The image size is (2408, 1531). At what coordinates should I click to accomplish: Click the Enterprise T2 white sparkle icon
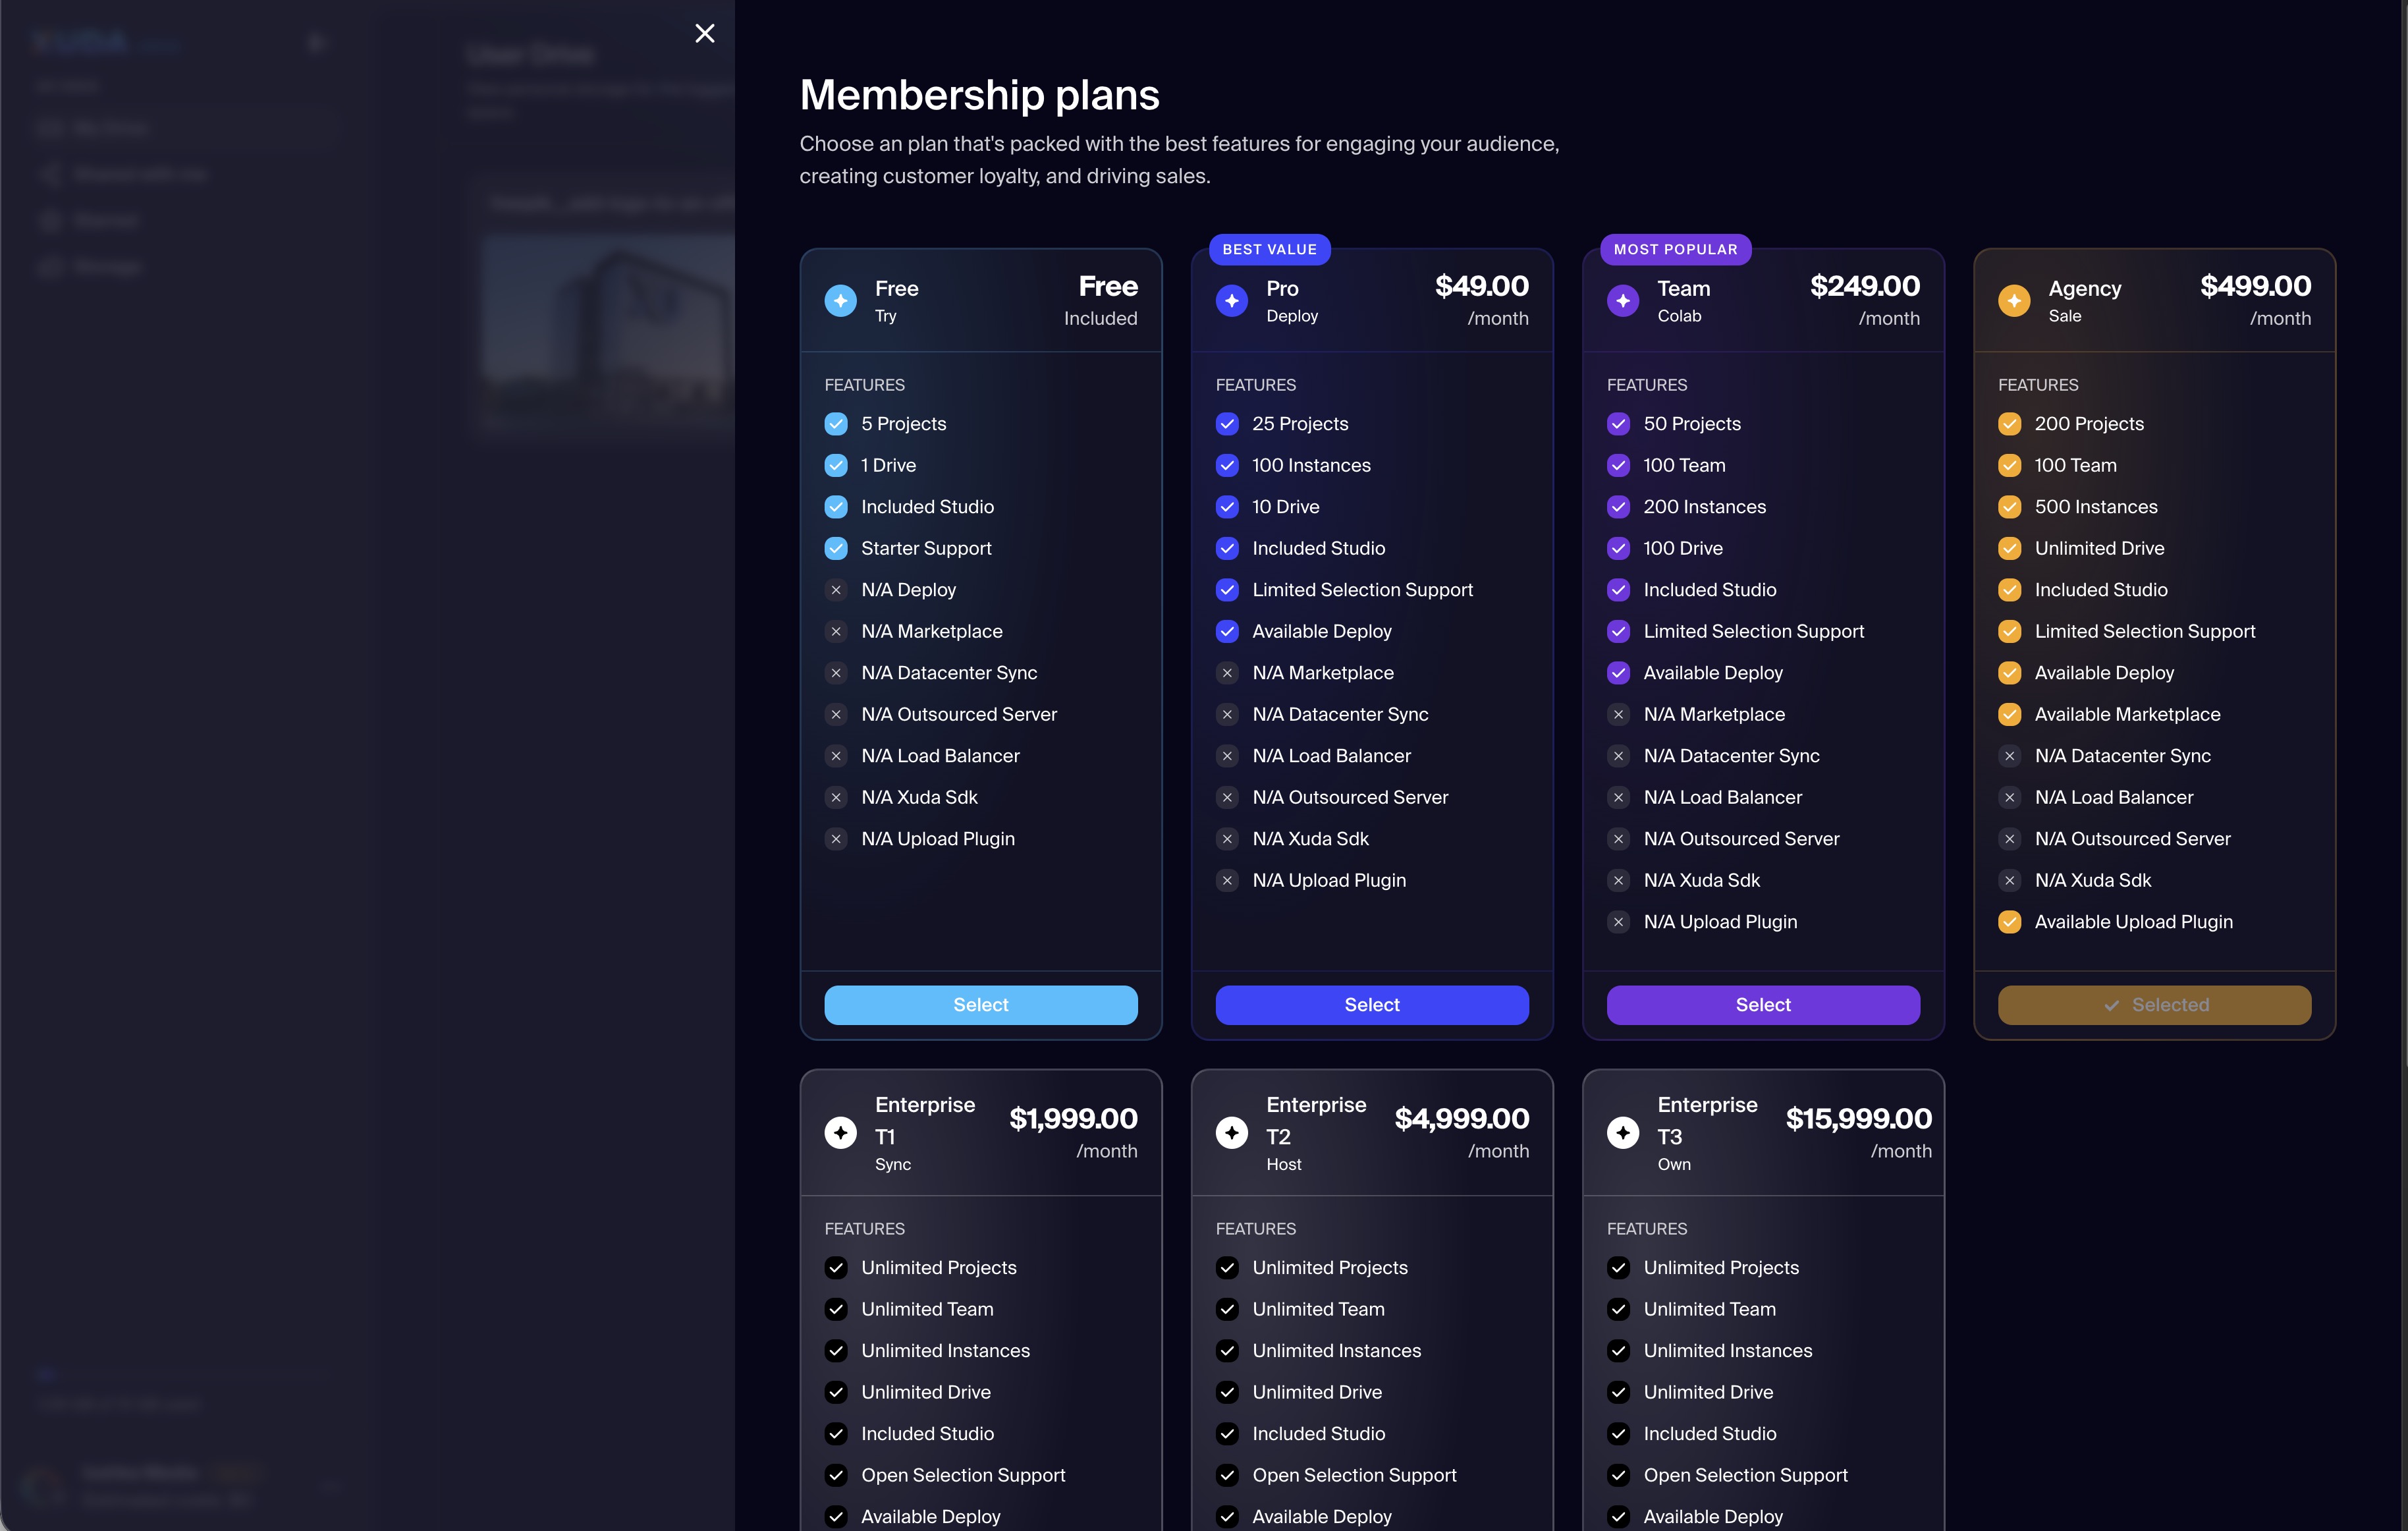1231,1133
